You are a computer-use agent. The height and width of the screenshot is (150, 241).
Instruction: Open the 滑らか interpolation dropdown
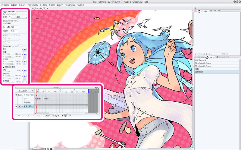[x=49, y=116]
